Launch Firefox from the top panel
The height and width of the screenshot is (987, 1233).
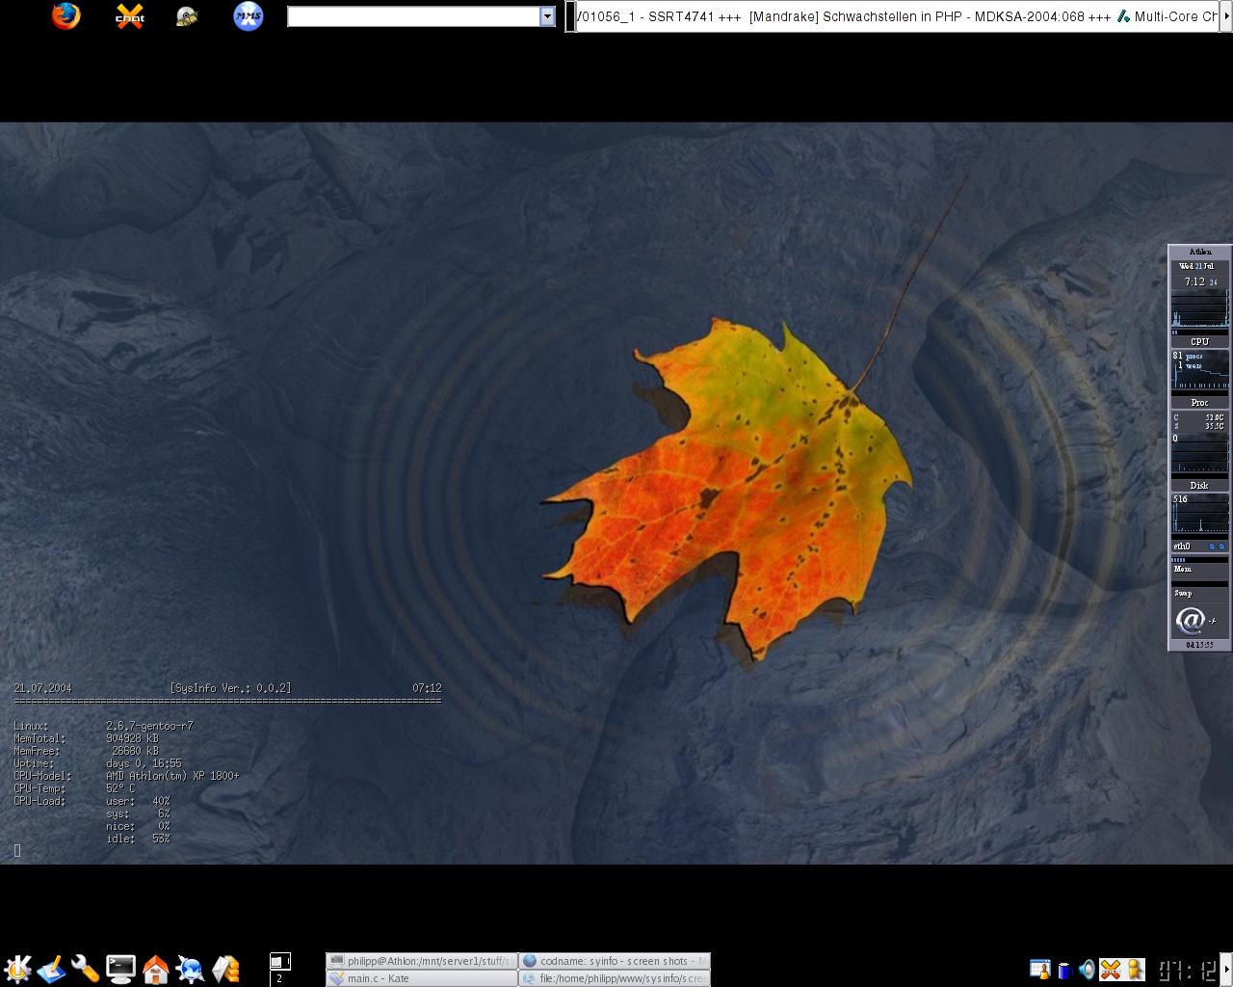tap(66, 16)
